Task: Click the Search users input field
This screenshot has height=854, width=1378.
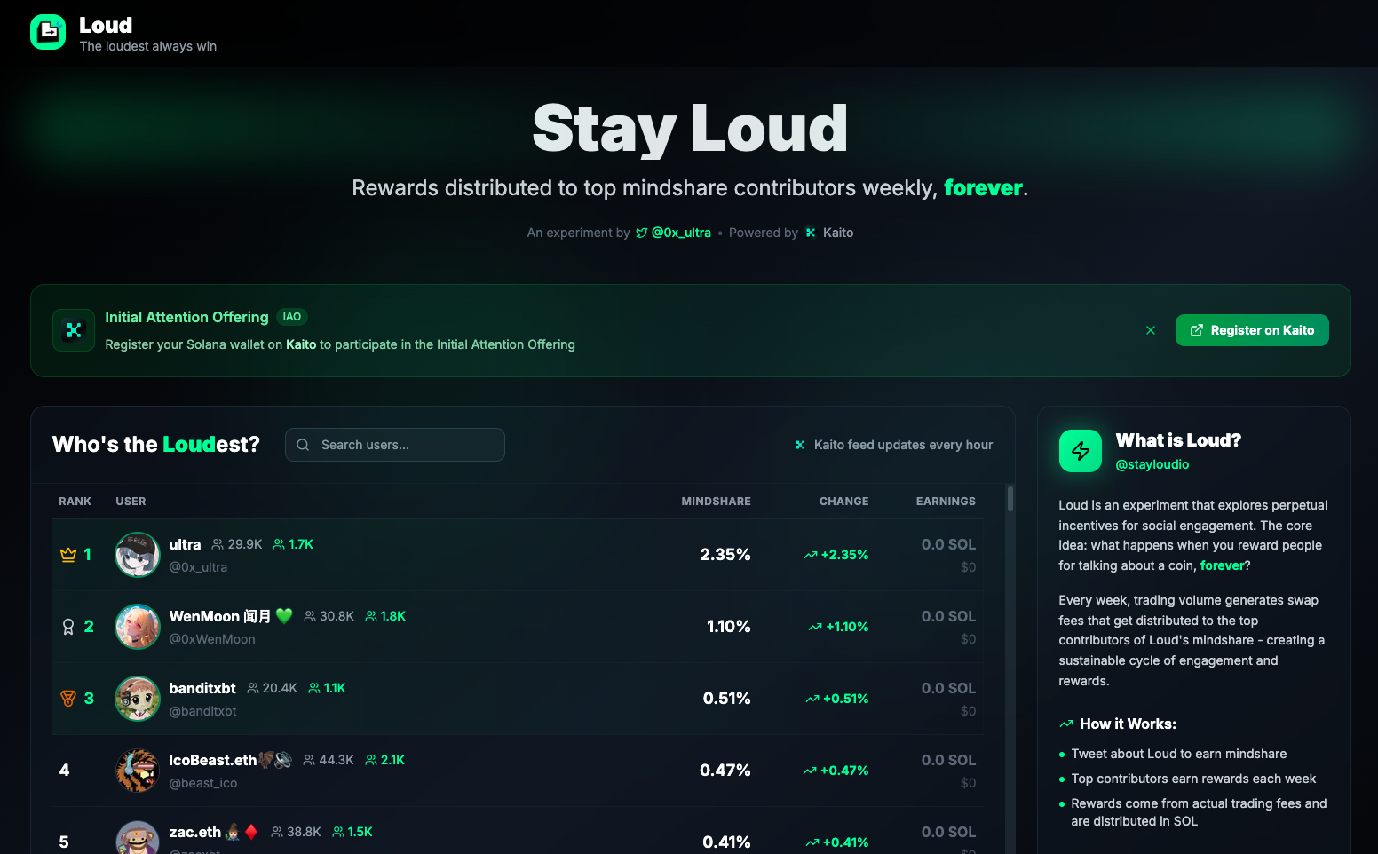Action: tap(395, 445)
